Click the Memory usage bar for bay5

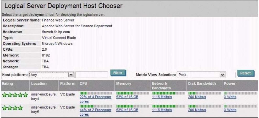coord(133,106)
